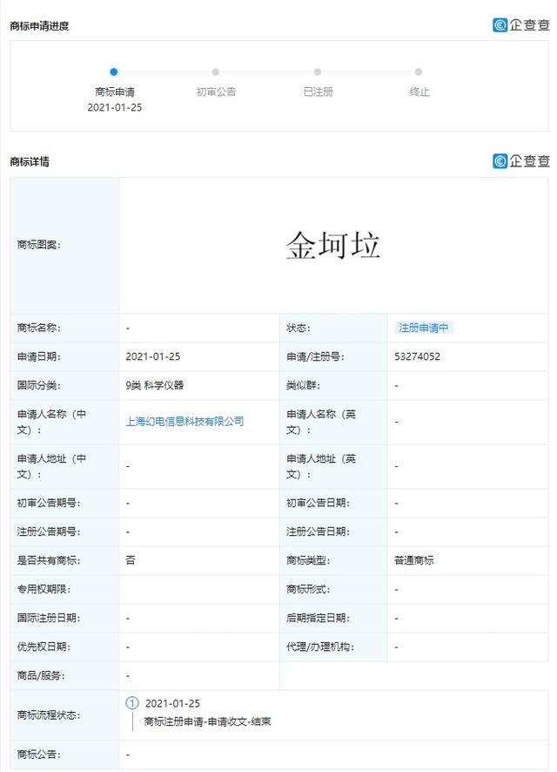Screen dimensions: 557x772
Task: Click the 优先权日期 field label
Action: tap(44, 647)
